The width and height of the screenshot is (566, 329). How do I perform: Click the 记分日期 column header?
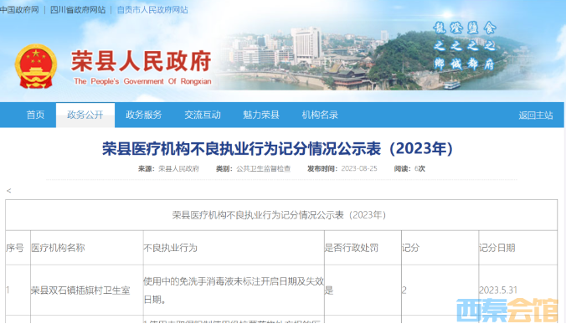click(497, 248)
